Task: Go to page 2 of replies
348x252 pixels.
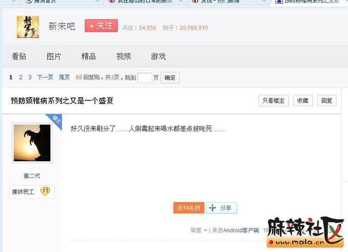Action: pyautogui.click(x=21, y=77)
